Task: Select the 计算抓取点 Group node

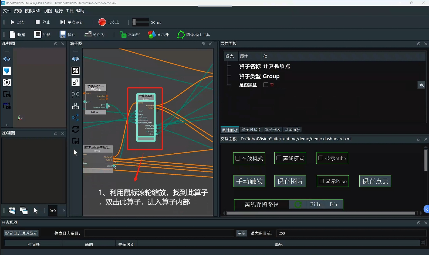Action: (x=146, y=118)
